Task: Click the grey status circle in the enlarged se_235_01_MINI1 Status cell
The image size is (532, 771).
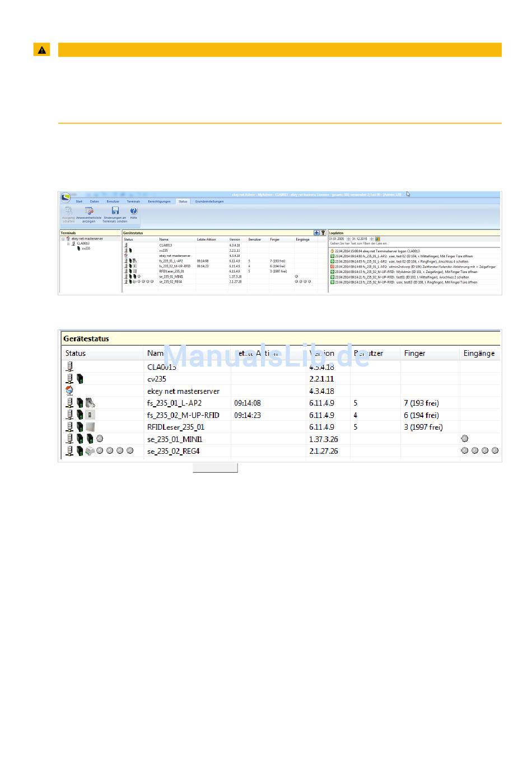Action: (x=100, y=439)
